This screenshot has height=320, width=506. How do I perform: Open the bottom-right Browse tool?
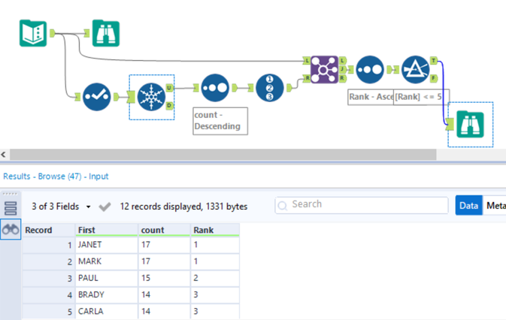[x=471, y=124]
